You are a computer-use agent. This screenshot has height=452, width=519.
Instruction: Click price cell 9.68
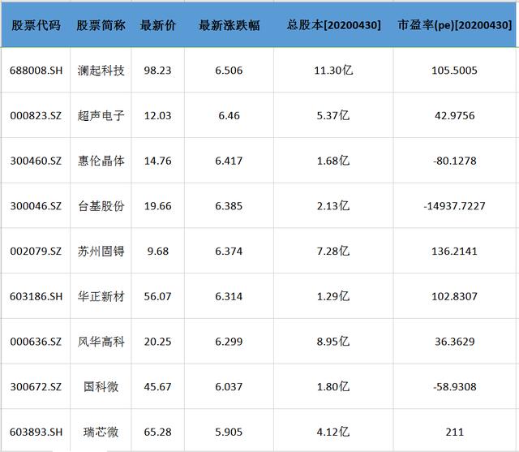pyautogui.click(x=158, y=251)
